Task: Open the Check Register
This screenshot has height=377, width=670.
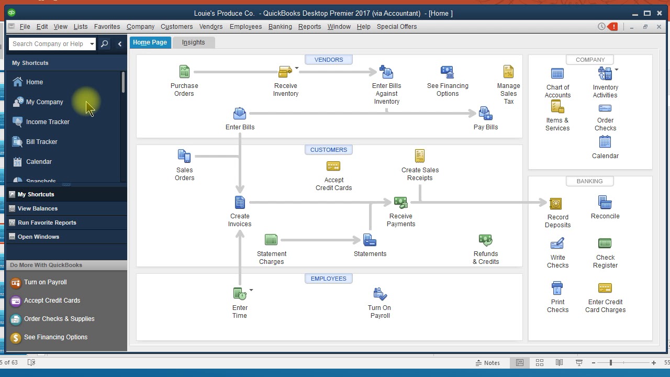Action: coord(605,243)
